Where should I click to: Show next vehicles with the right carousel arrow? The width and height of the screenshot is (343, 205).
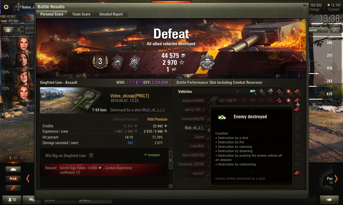coord(336,179)
